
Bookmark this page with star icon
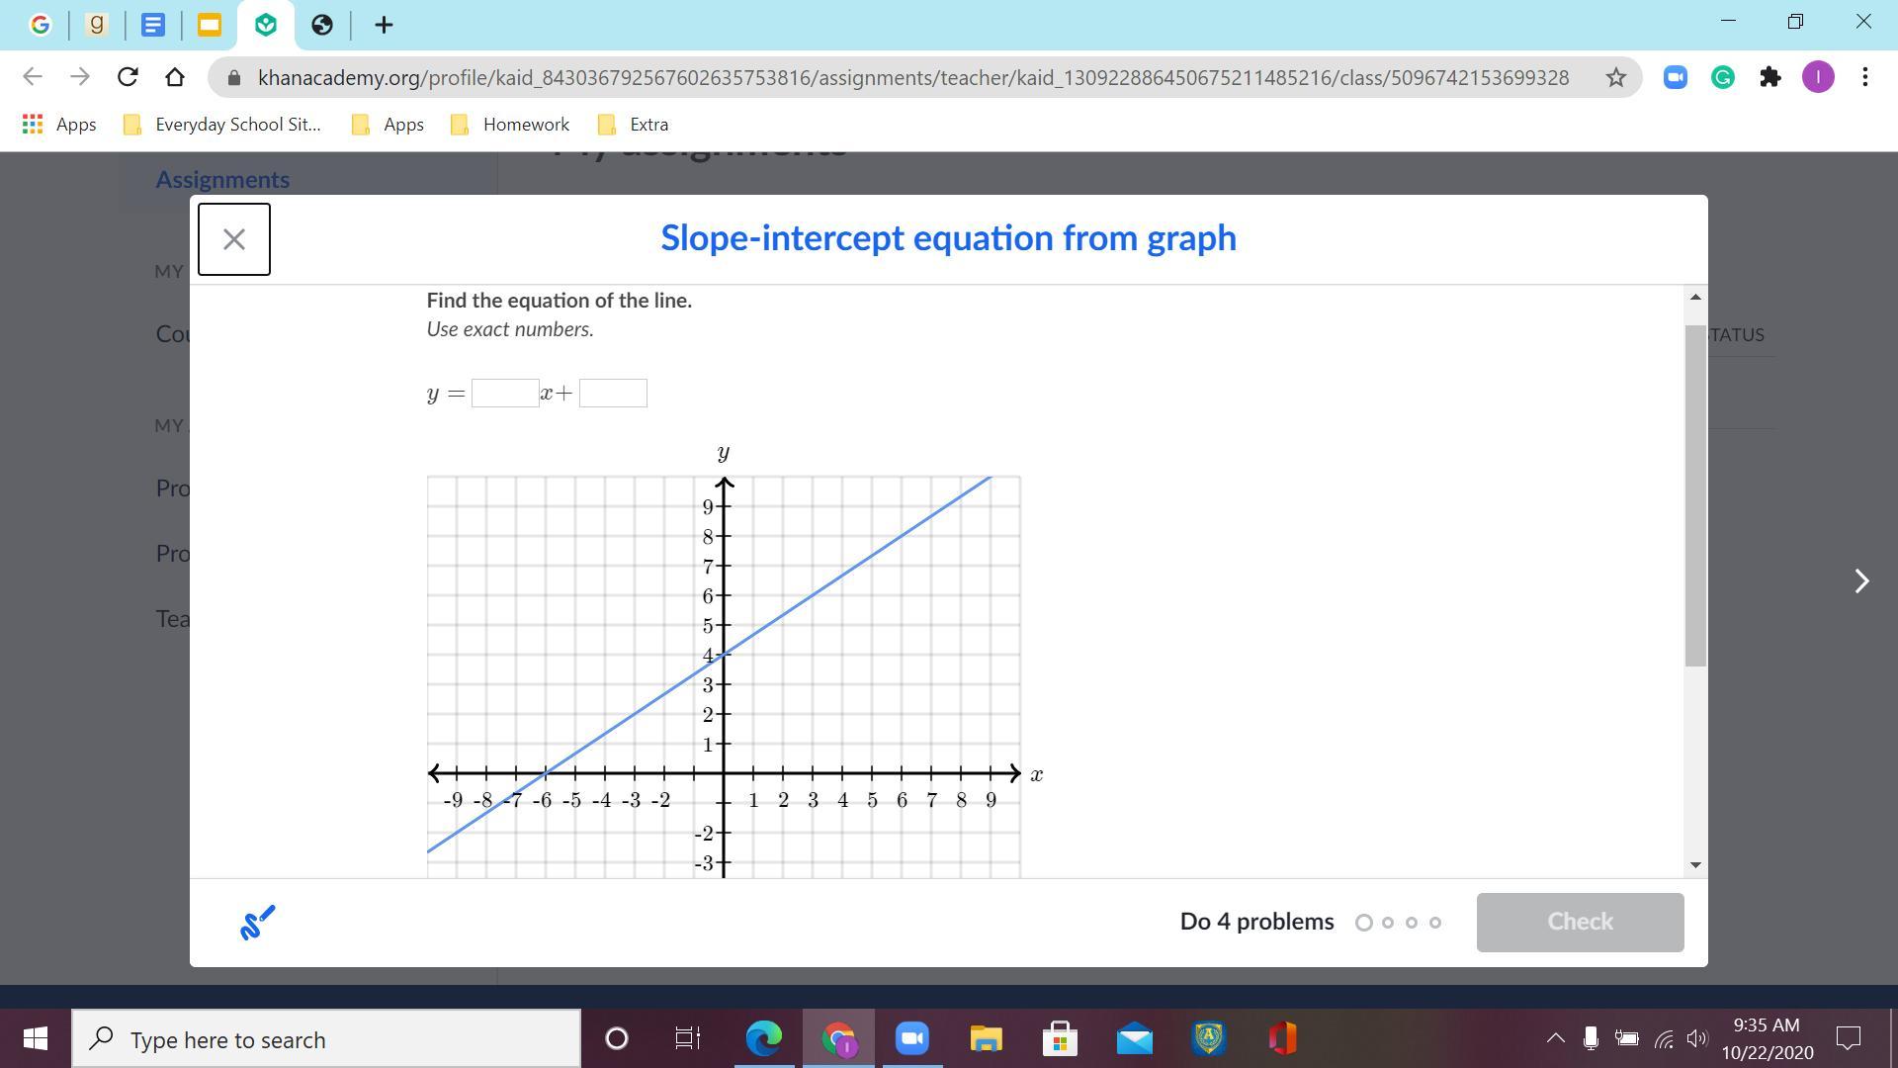1615,77
